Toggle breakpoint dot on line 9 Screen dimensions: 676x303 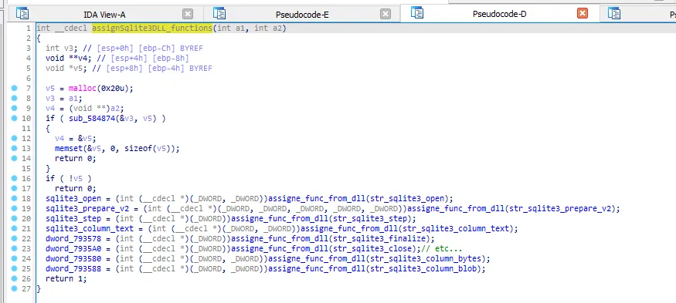(x=14, y=108)
